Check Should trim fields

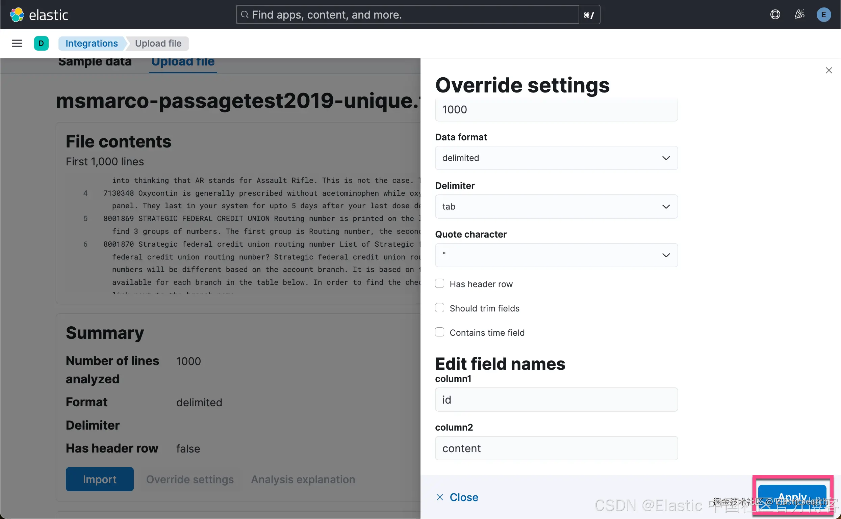tap(439, 308)
